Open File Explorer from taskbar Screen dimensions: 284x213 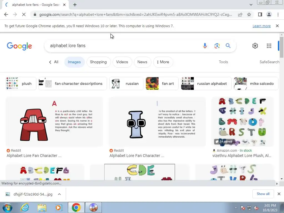(42, 207)
